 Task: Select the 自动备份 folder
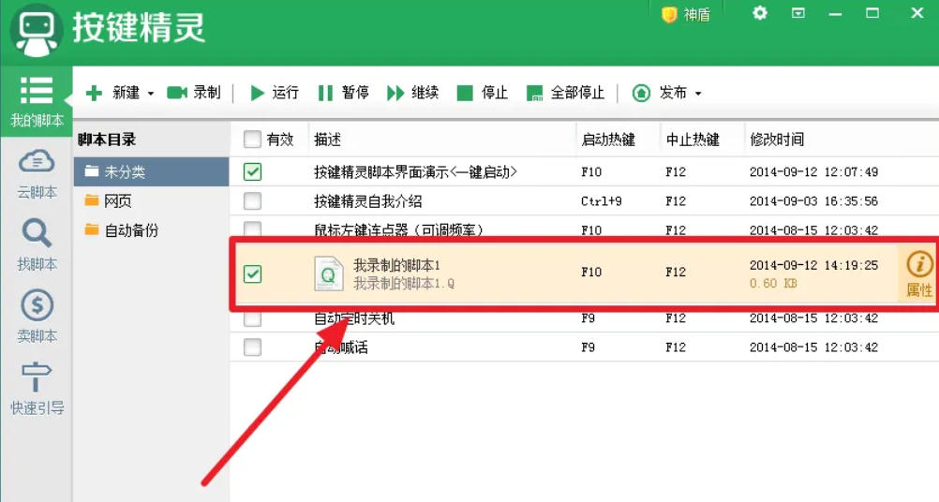130,229
